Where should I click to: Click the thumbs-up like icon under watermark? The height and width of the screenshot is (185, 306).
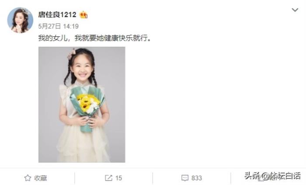coord(261,178)
